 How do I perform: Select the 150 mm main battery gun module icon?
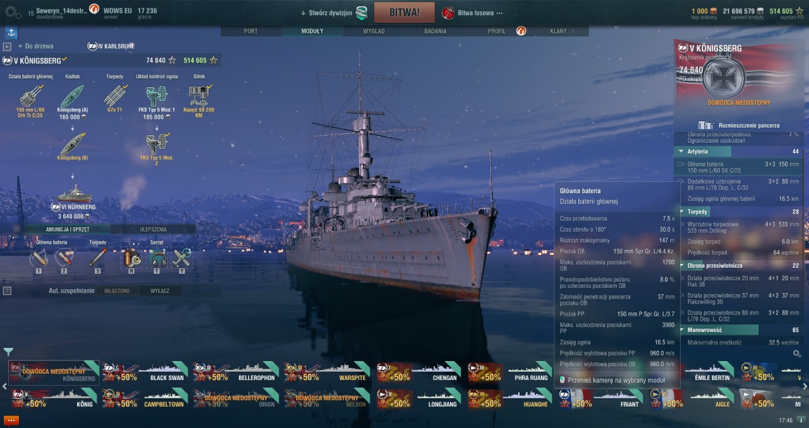[30, 95]
